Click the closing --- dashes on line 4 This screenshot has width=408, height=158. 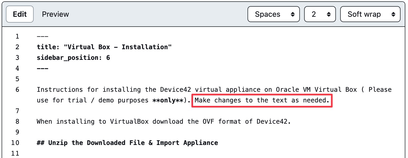(42, 68)
